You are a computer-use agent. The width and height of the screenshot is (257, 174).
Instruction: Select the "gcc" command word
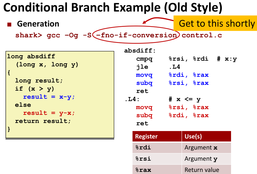click(53, 35)
